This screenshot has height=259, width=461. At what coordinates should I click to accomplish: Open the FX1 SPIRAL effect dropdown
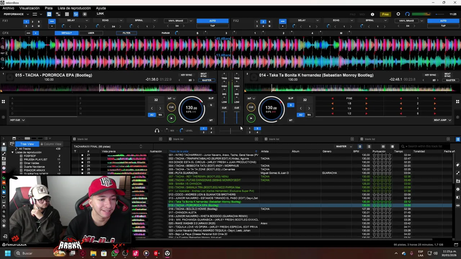pyautogui.click(x=155, y=21)
